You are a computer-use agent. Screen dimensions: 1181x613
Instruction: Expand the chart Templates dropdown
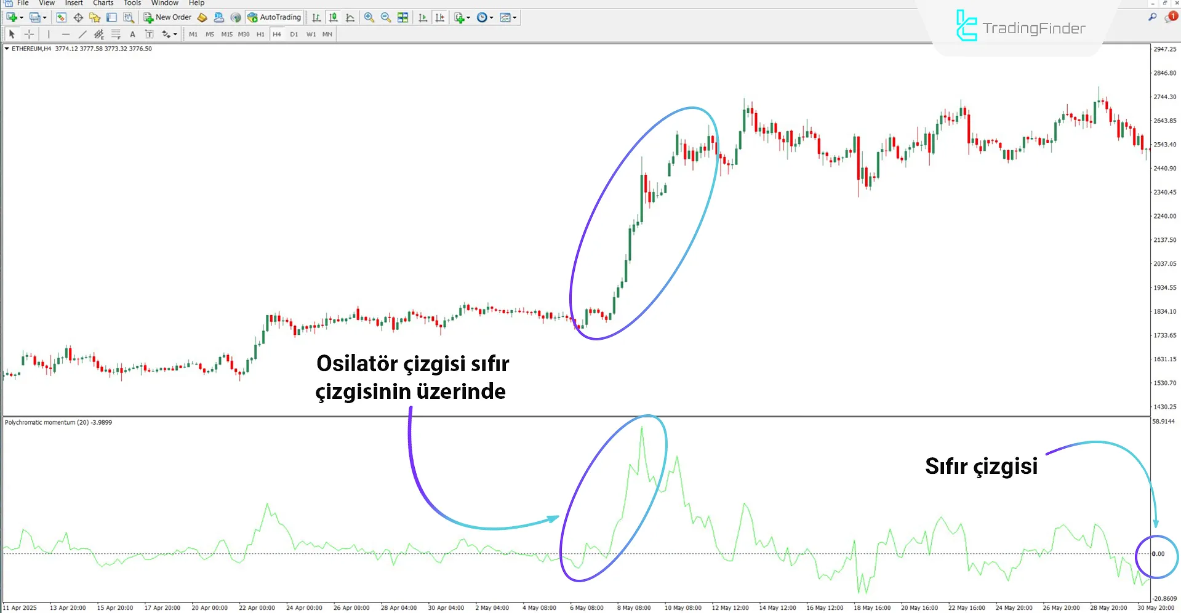(x=508, y=17)
